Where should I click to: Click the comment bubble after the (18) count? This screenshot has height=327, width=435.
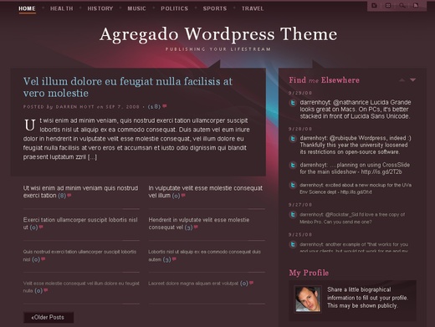(165, 106)
